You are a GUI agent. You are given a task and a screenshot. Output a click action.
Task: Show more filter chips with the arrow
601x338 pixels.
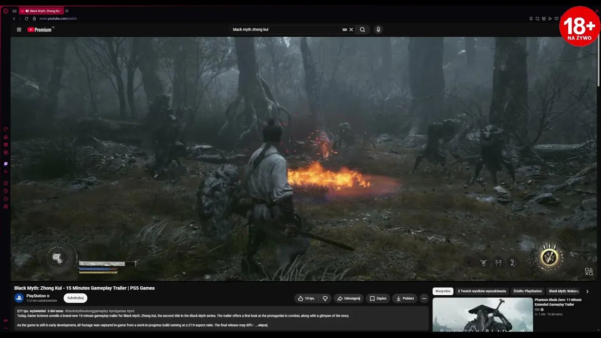pyautogui.click(x=587, y=291)
